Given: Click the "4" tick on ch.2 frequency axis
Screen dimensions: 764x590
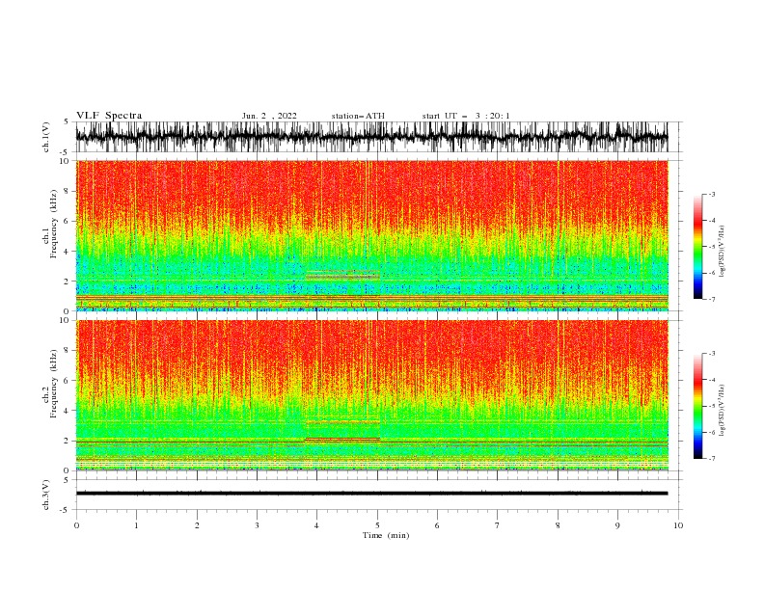Looking at the screenshot, I should pos(67,411).
